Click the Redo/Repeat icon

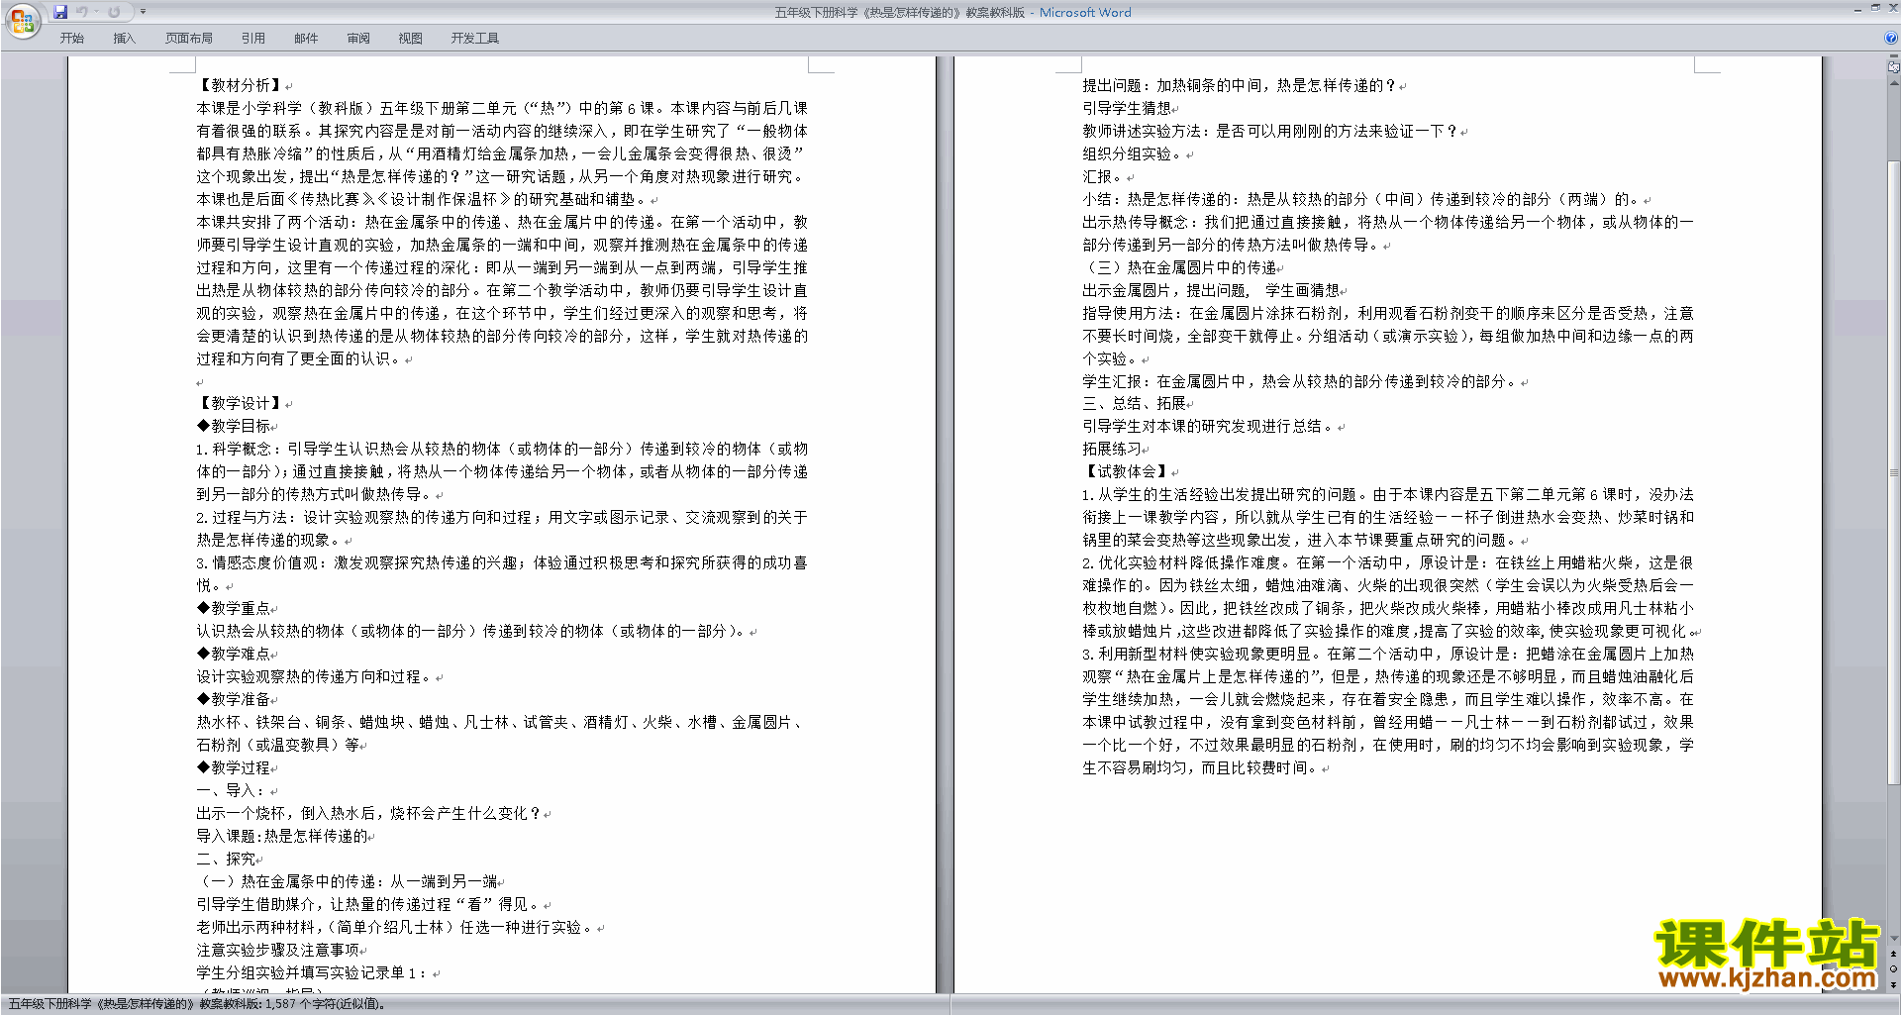click(x=114, y=12)
